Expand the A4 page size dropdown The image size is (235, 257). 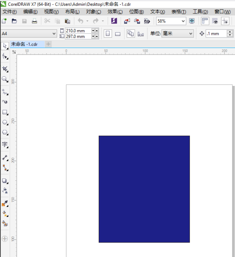[x=54, y=34]
